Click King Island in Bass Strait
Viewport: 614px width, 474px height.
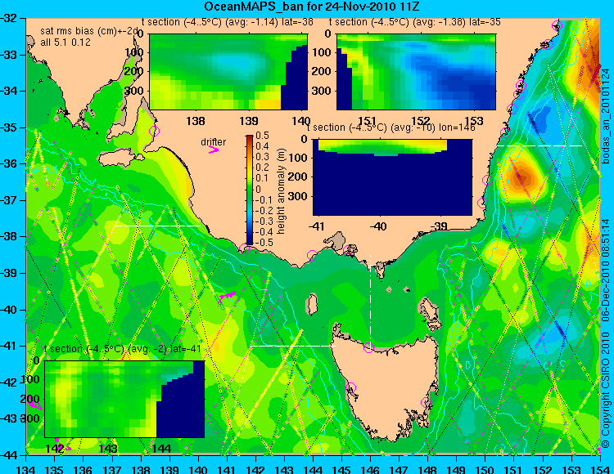pyautogui.click(x=312, y=304)
